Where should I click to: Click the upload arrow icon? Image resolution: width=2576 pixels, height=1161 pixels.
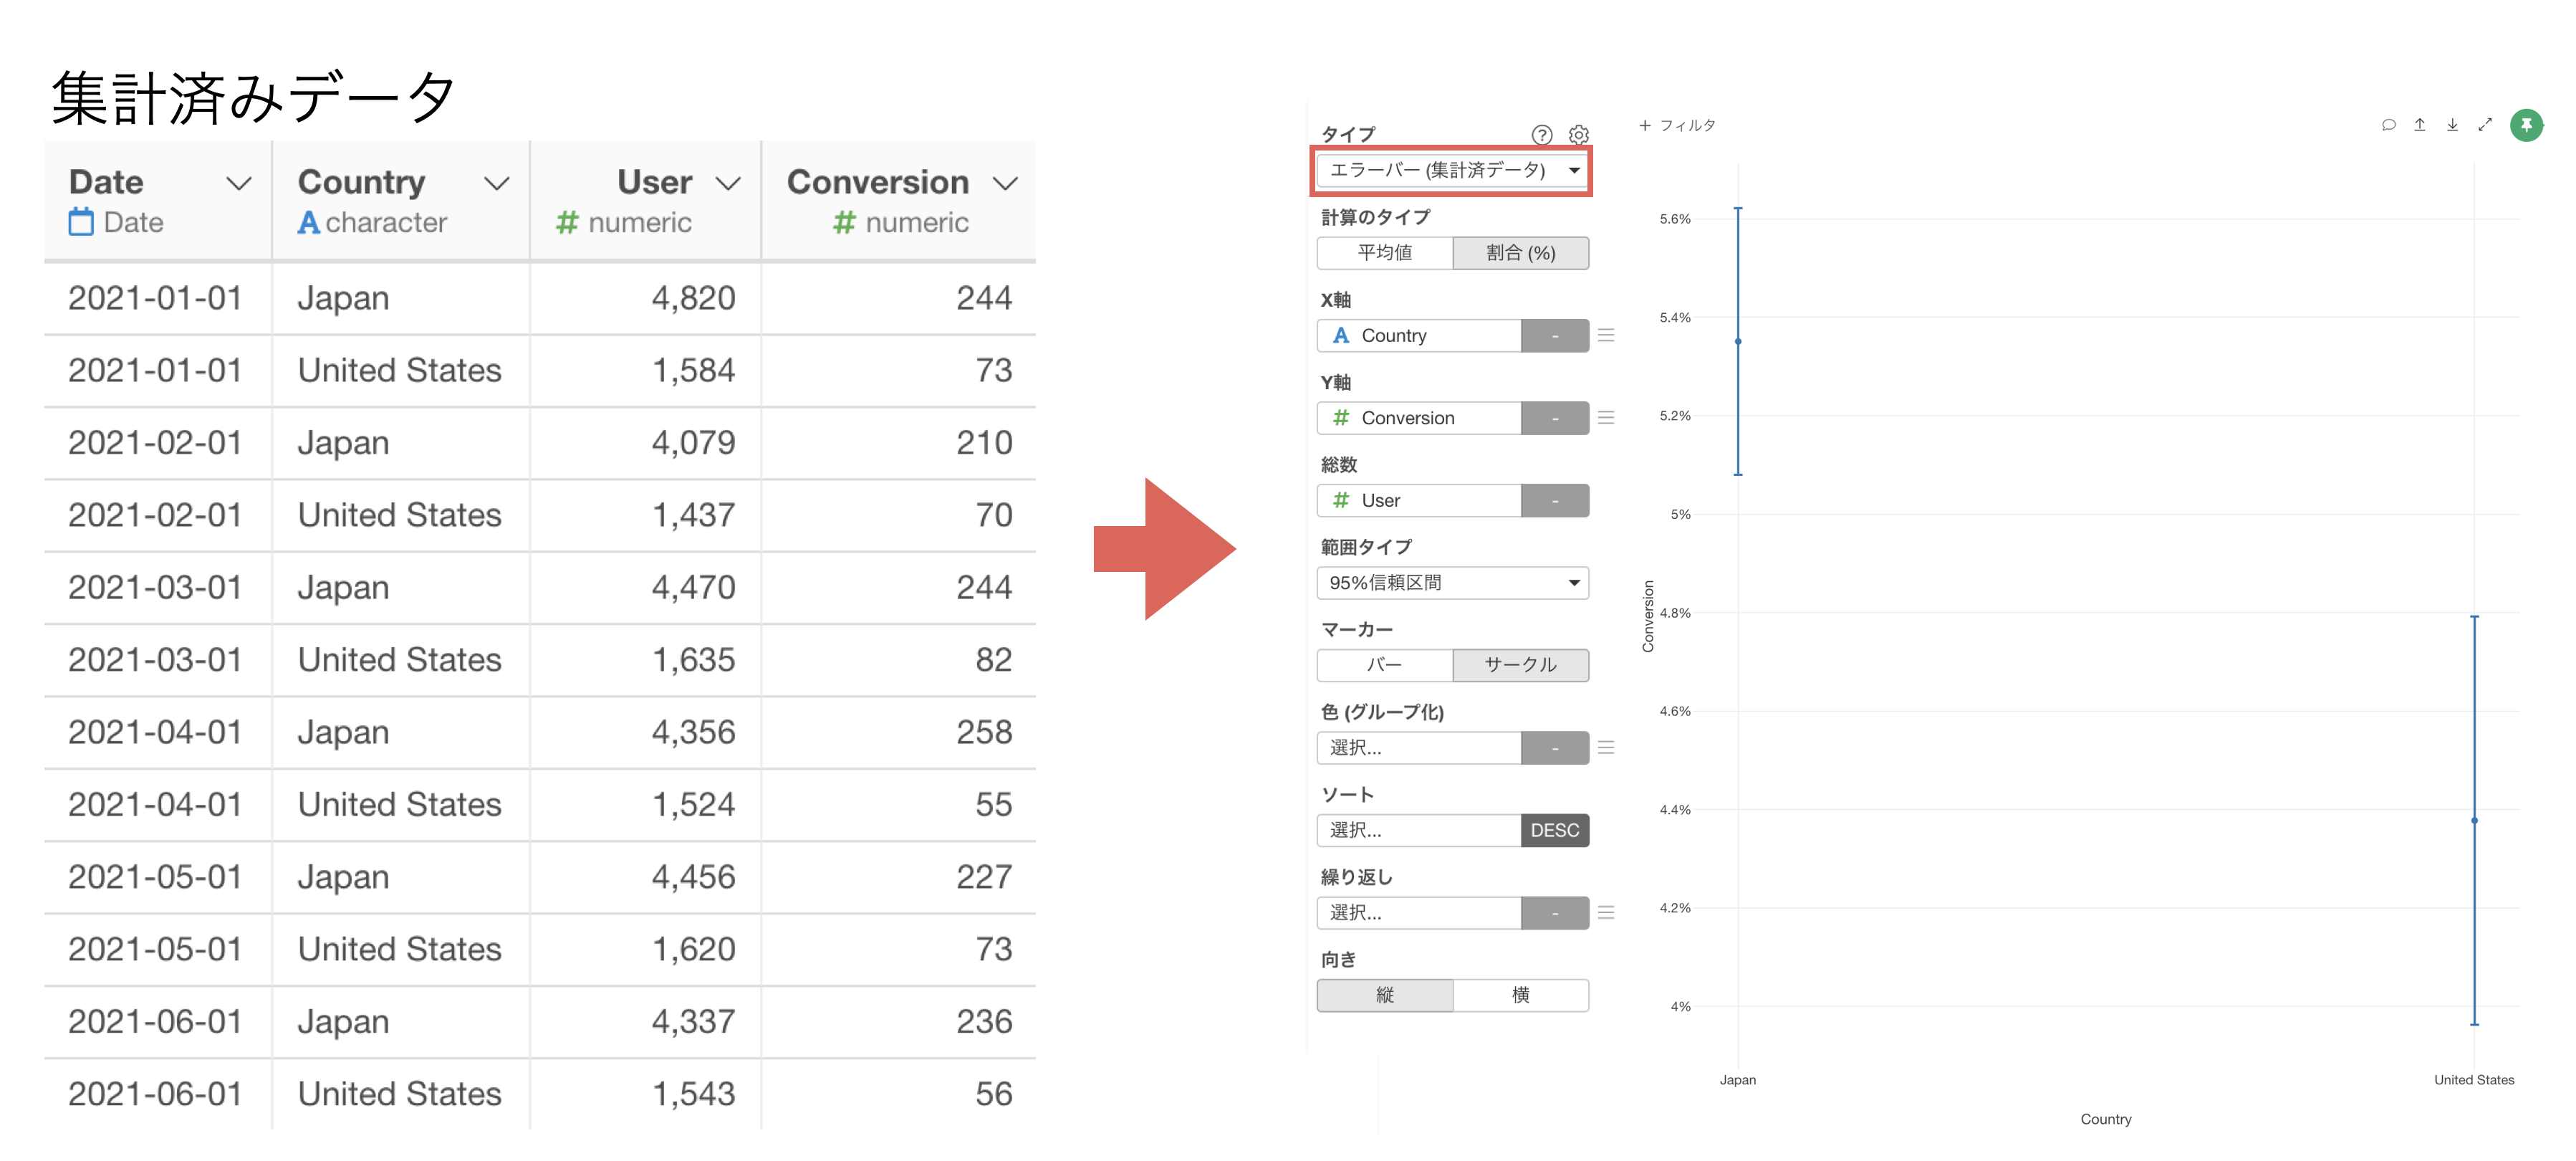[x=2419, y=125]
